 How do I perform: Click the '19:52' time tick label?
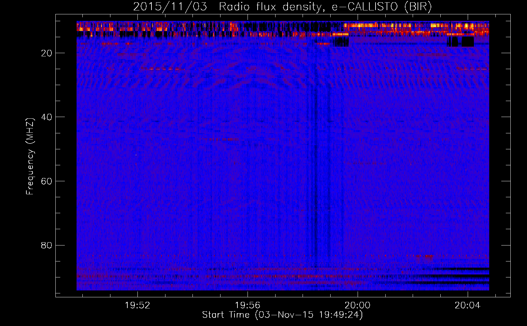pyautogui.click(x=137, y=305)
